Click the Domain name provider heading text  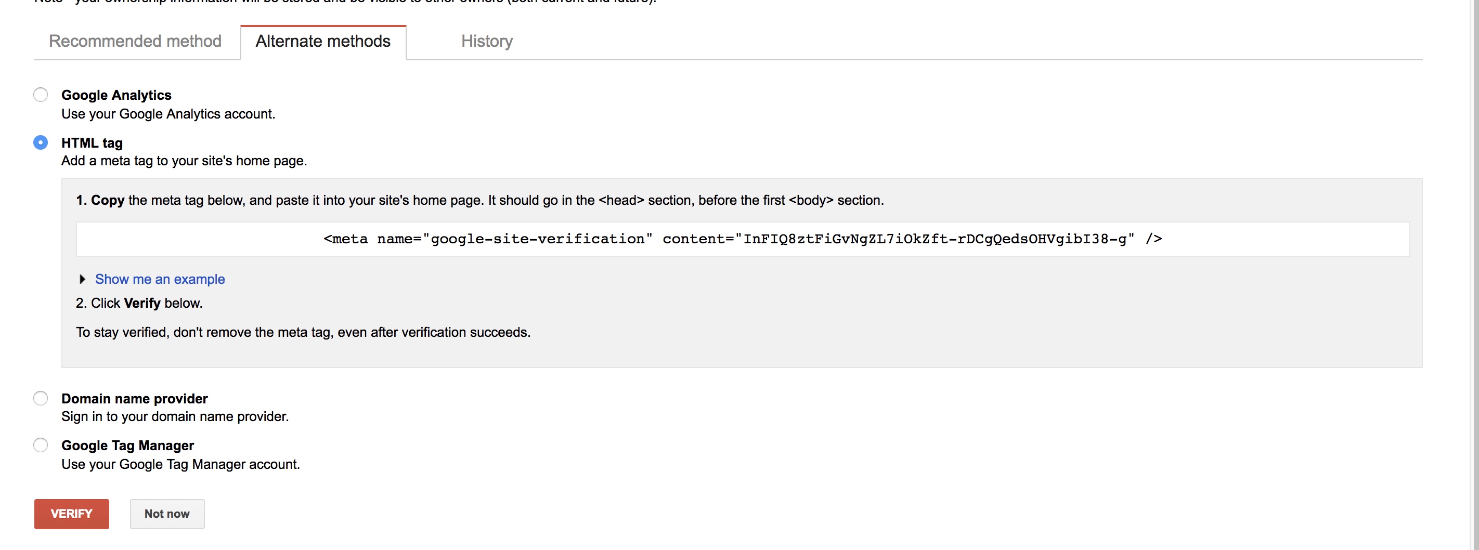click(134, 398)
